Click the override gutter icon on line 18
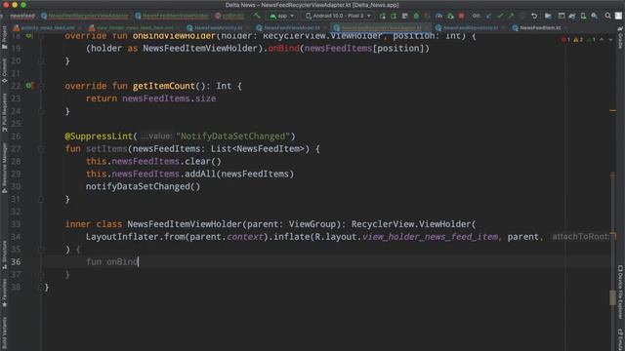This screenshot has height=351, width=625. (29, 36)
